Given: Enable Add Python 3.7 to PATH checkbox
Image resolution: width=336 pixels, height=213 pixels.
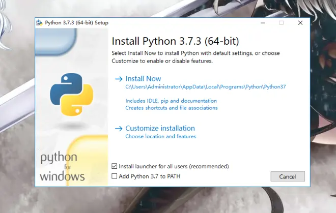Looking at the screenshot, I should point(115,176).
